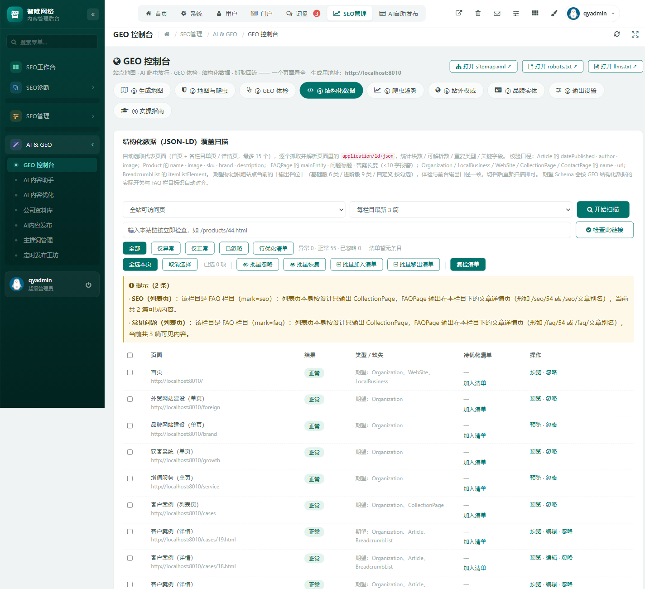This screenshot has width=645, height=589.
Task: Click the SEO工作台 sidebar icon
Action: [x=16, y=67]
